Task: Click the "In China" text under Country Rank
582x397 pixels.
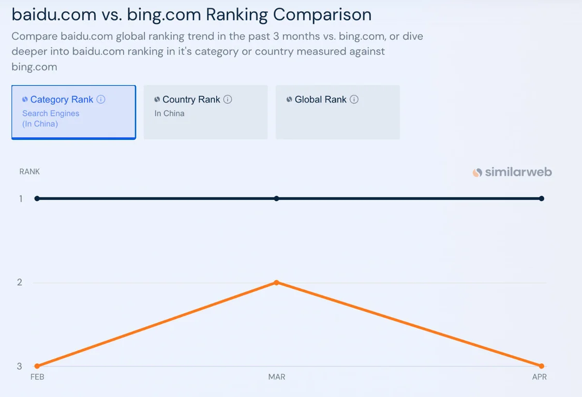Action: pos(169,114)
